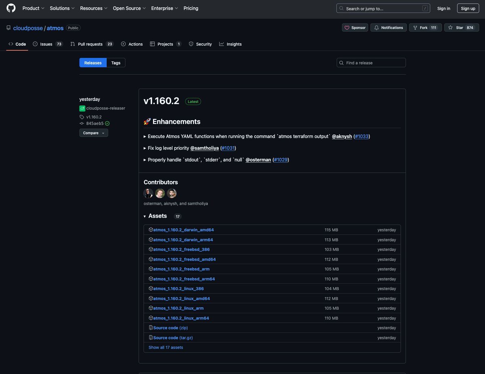Viewport: 485px width, 374px height.
Task: Click the cloudposse-releaser avatar icon
Action: [82, 108]
